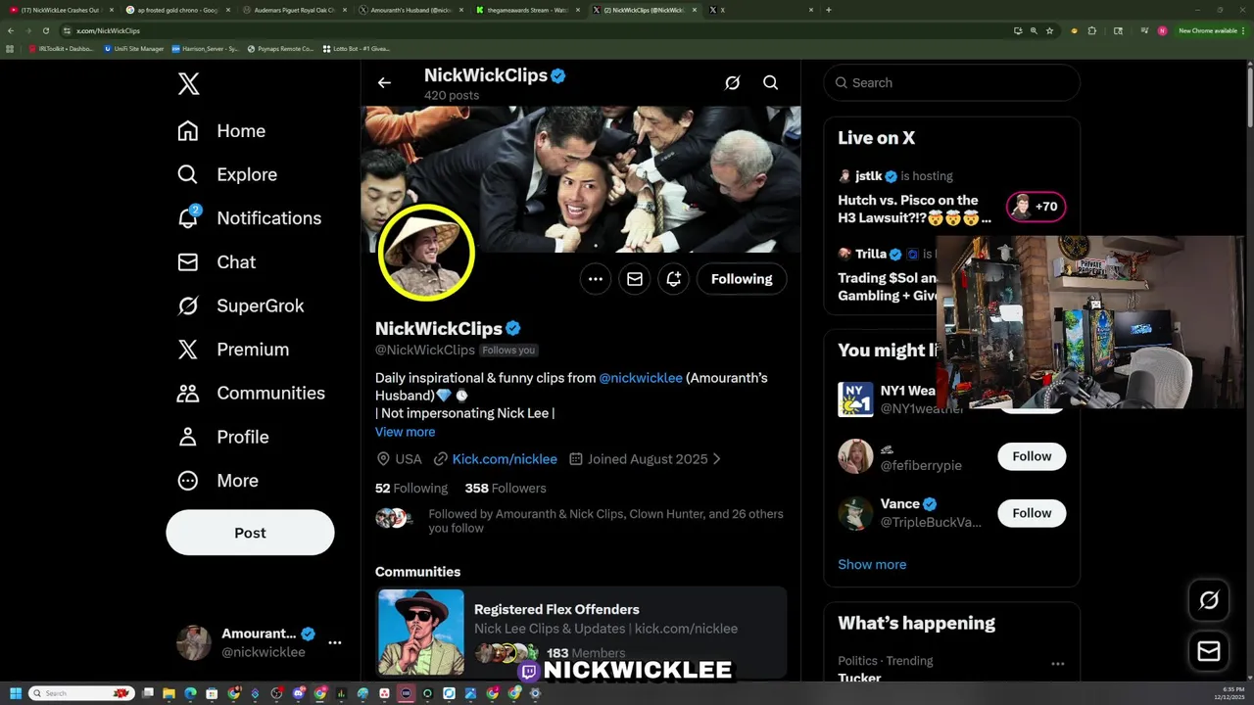Click the verified badge beside NickWickClips name

click(x=513, y=329)
